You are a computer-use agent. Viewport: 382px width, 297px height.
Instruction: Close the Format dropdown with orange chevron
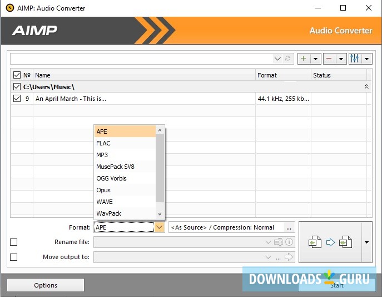(160, 227)
